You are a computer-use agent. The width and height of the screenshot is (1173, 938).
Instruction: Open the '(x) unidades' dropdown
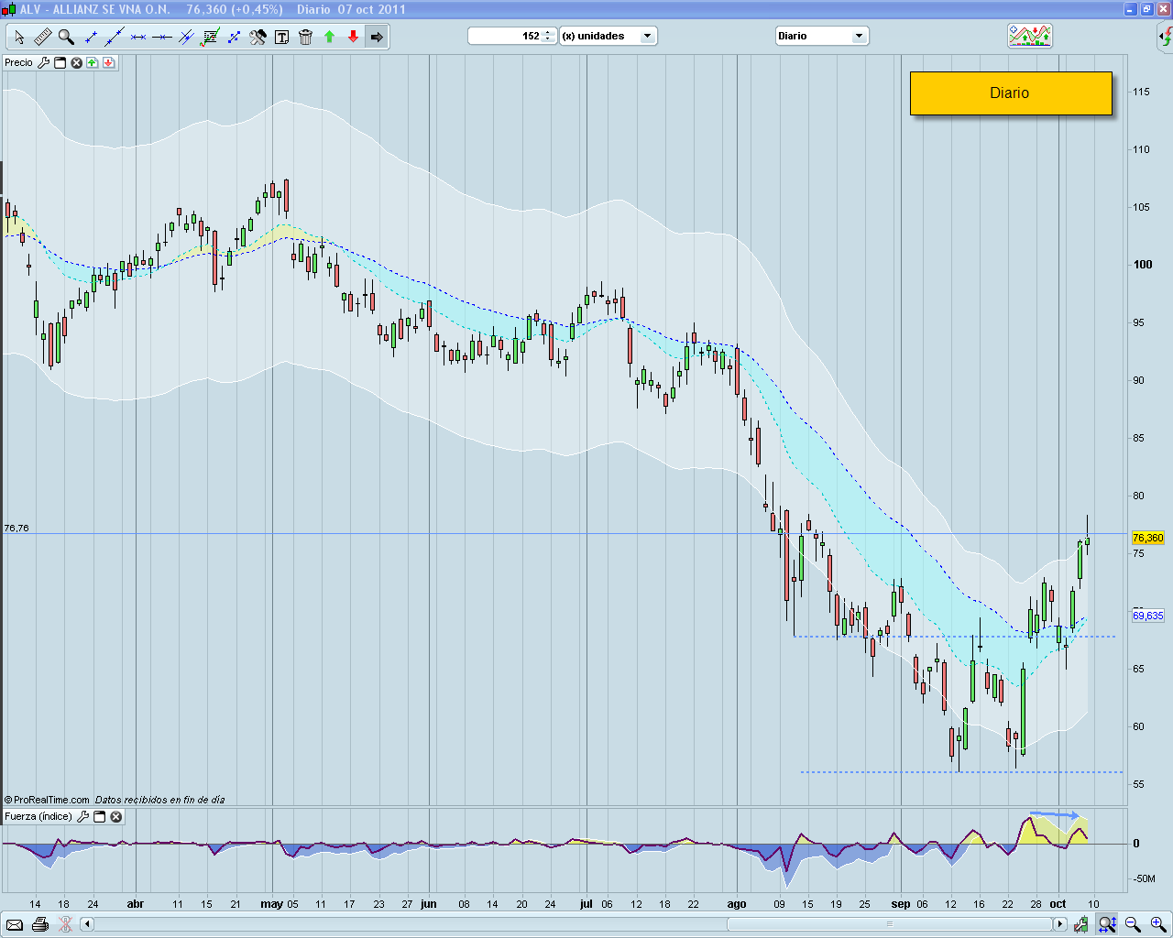(647, 37)
